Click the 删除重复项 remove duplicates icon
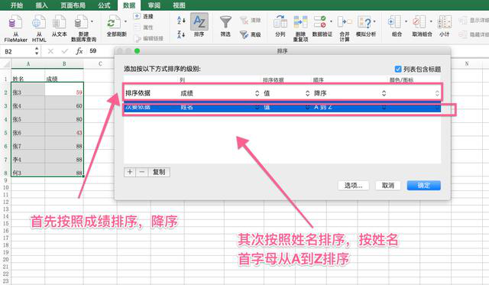Image resolution: width=489 pixels, height=285 pixels. tap(300, 22)
